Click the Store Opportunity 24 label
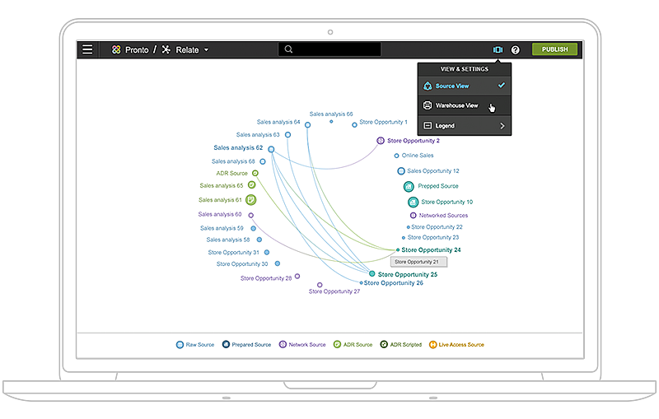The width and height of the screenshot is (659, 419). pos(431,249)
